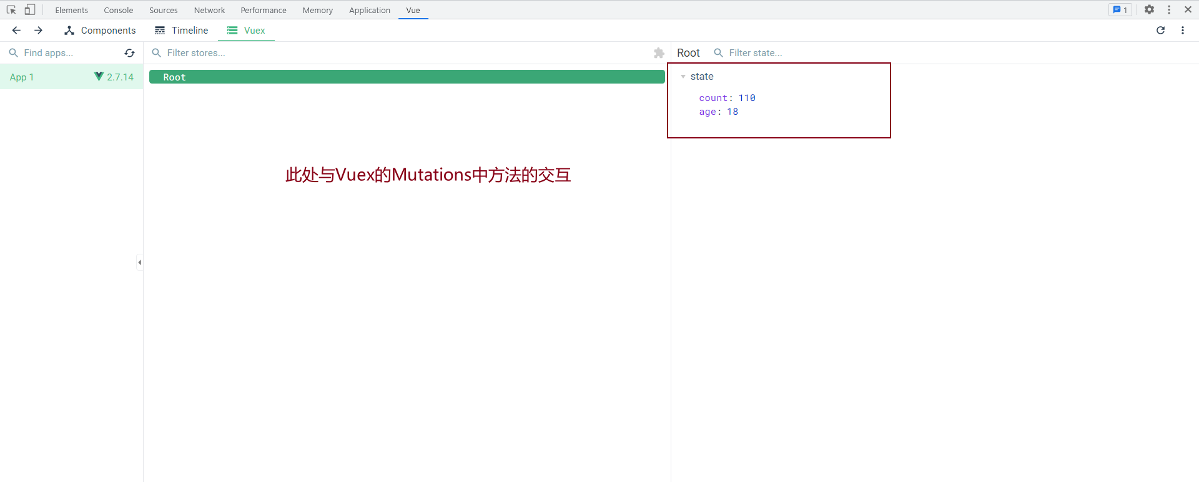This screenshot has height=482, width=1199.
Task: Open Vue devtools three-dot menu
Action: pos(1182,31)
